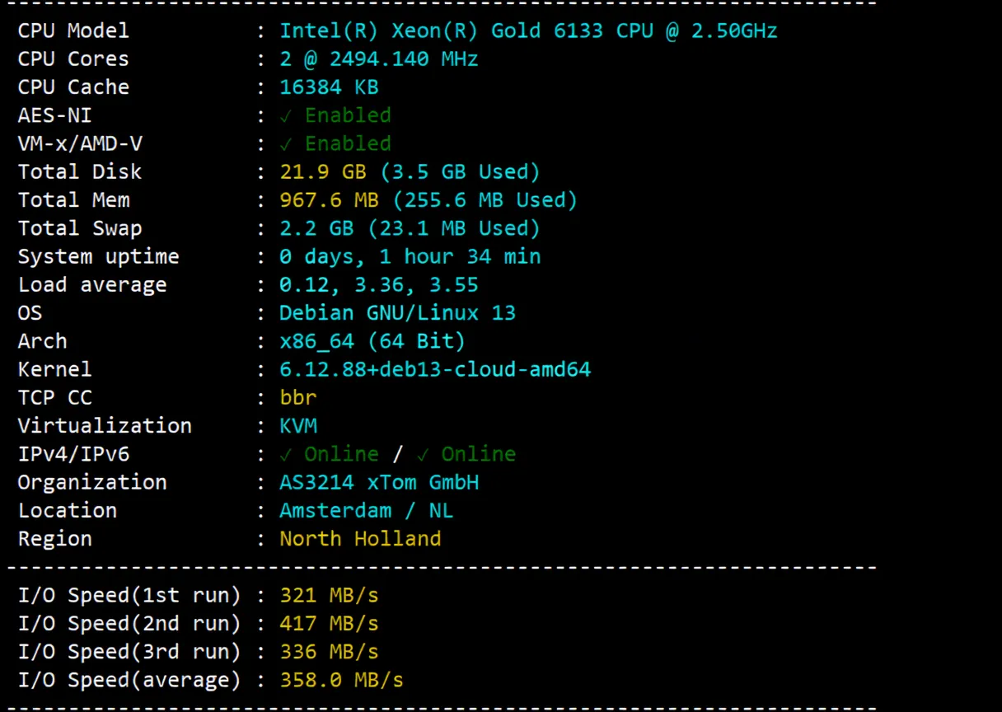Click the 2 @ 2494.140 MHz value

[379, 59]
